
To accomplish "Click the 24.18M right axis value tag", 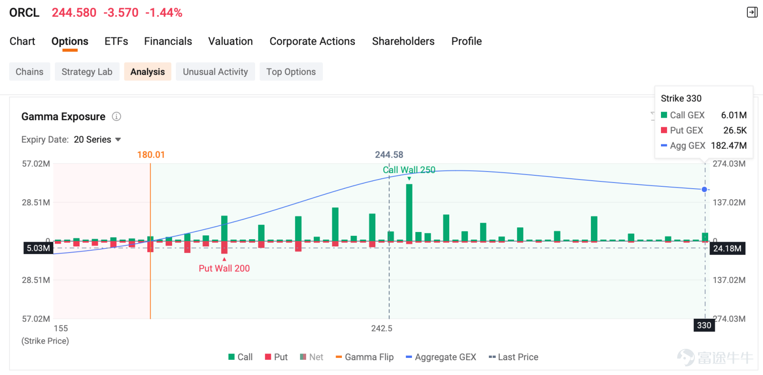I will [x=727, y=248].
